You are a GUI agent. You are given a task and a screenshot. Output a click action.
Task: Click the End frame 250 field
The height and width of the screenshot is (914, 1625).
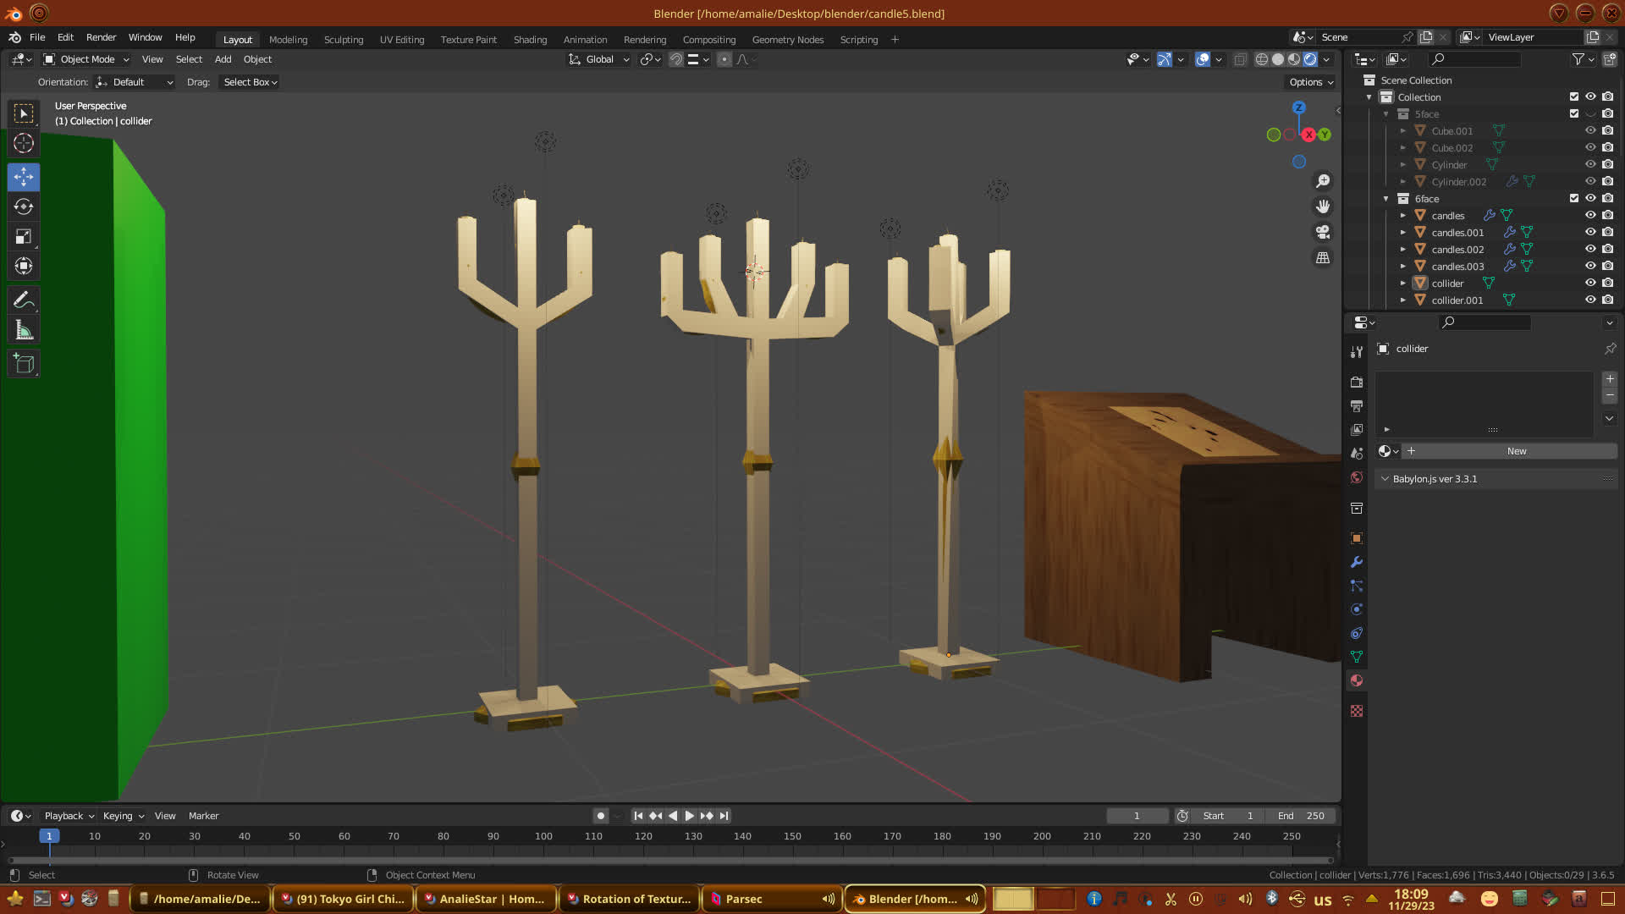click(1302, 816)
